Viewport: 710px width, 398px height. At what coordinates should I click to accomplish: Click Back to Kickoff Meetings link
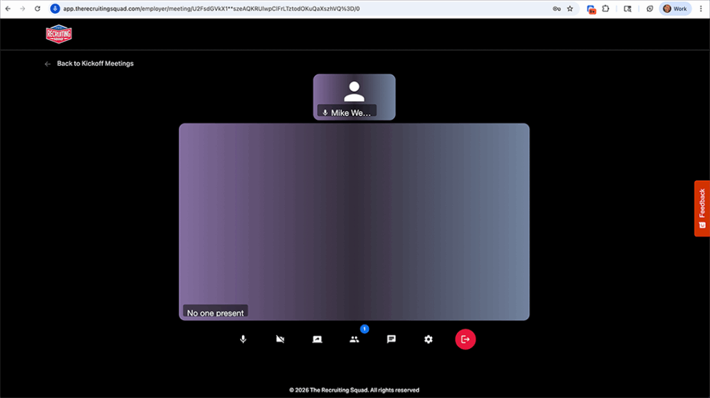coord(95,63)
